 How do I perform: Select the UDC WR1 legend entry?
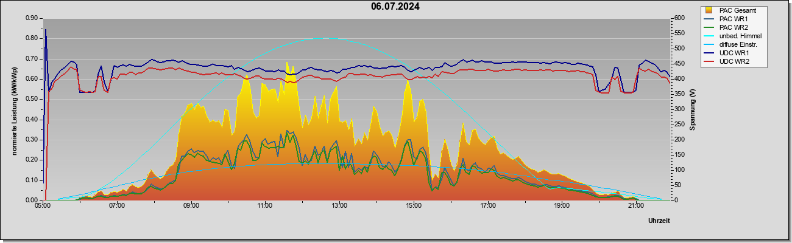point(728,53)
